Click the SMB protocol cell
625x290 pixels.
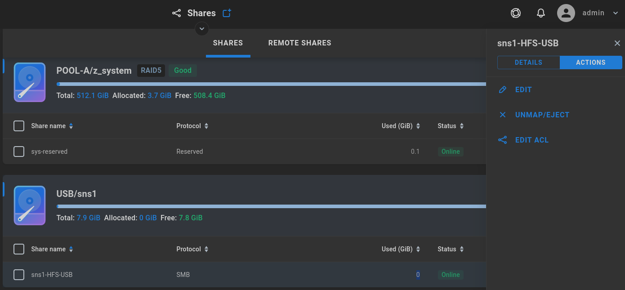pyautogui.click(x=183, y=275)
